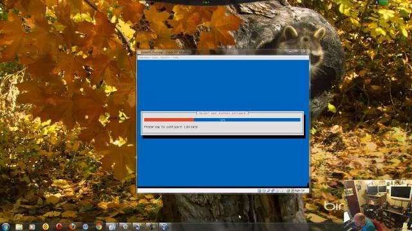Minimize the VirtualBox VM window
The width and height of the screenshot is (412, 231).
click(290, 51)
